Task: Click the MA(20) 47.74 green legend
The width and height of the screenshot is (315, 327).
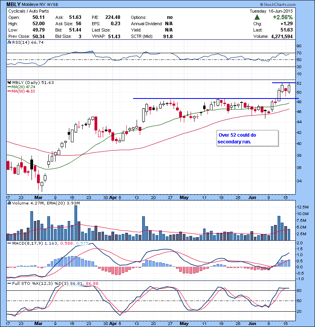Action: tap(21, 87)
